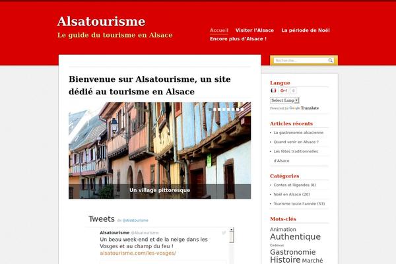Click tweet text Un beau week-end
The image size is (396, 264).
click(154, 243)
